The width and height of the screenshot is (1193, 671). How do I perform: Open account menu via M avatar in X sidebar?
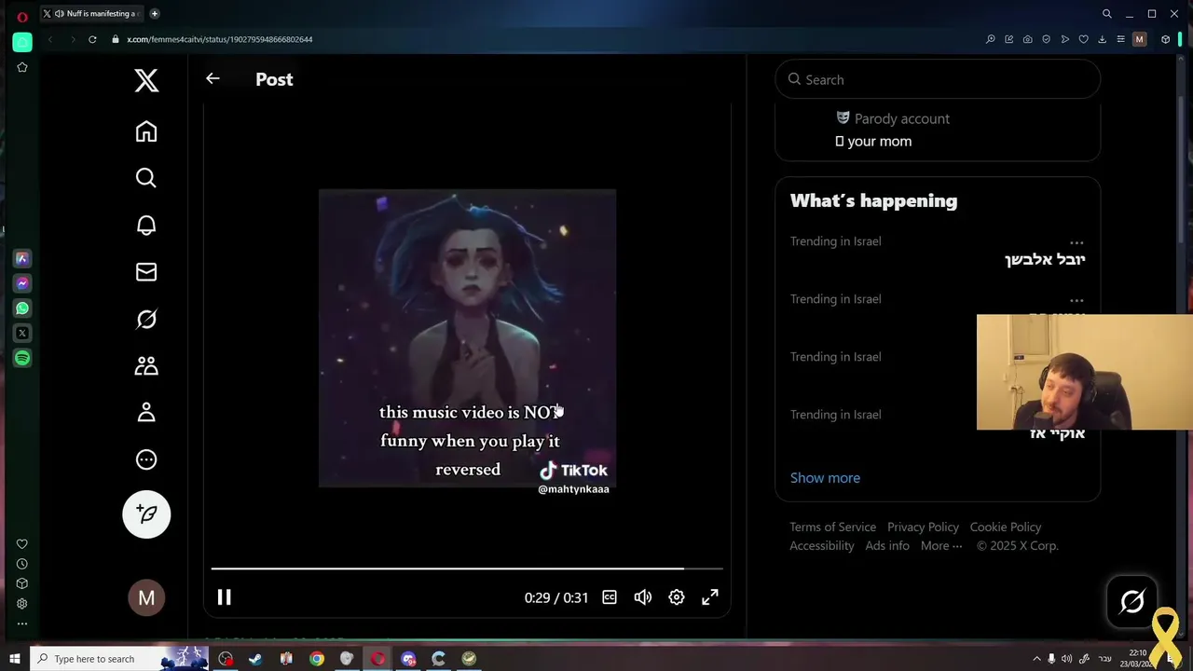click(x=146, y=598)
